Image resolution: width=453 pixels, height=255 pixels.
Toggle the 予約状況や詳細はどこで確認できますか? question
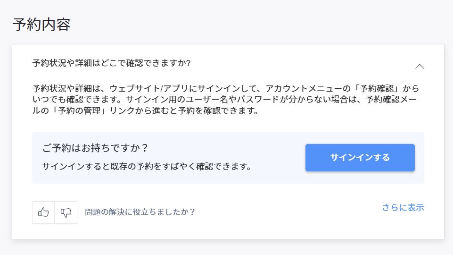111,63
